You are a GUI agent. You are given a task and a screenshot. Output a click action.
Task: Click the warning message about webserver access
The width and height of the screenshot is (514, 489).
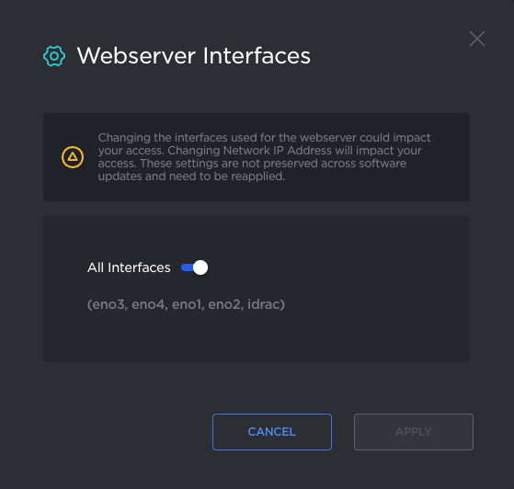point(264,157)
